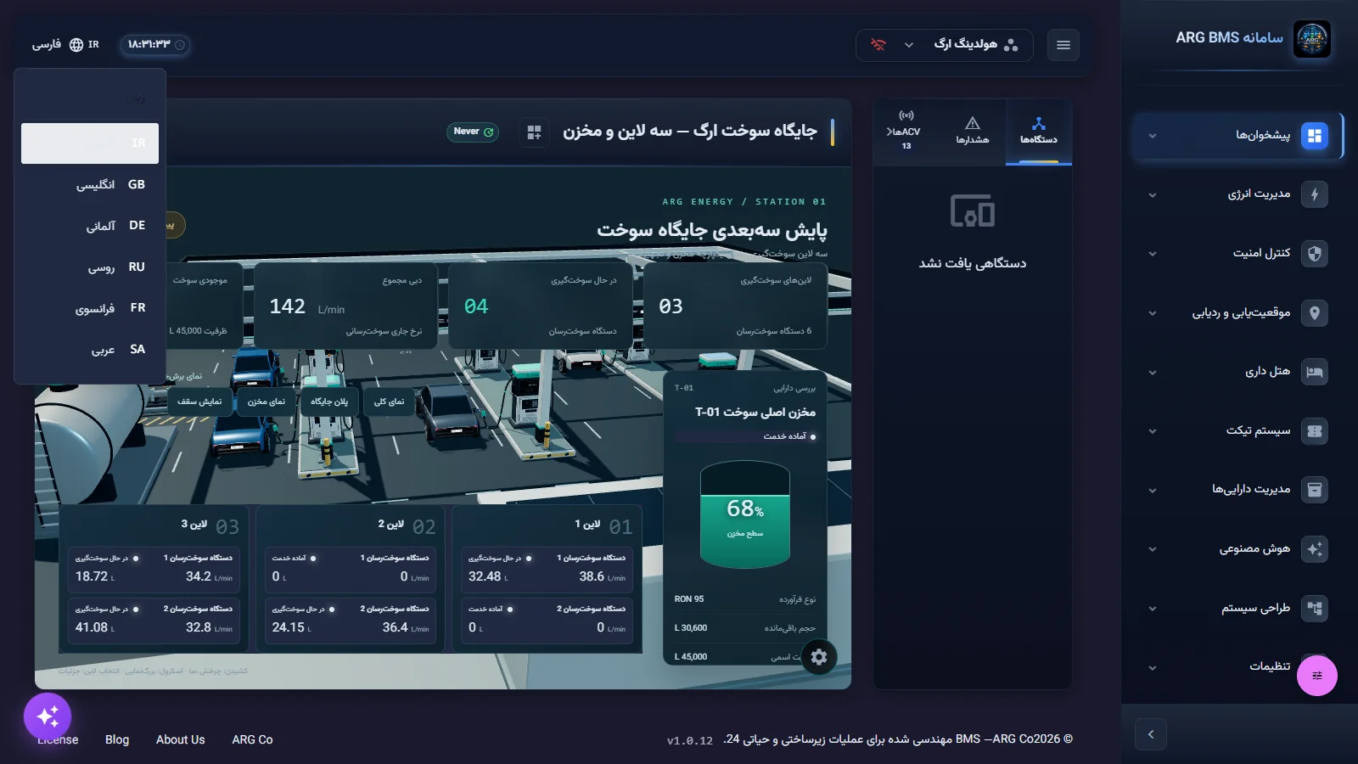Image resolution: width=1358 pixels, height=764 pixels.
Task: Click the 68% tank level gauge
Action: click(x=745, y=514)
